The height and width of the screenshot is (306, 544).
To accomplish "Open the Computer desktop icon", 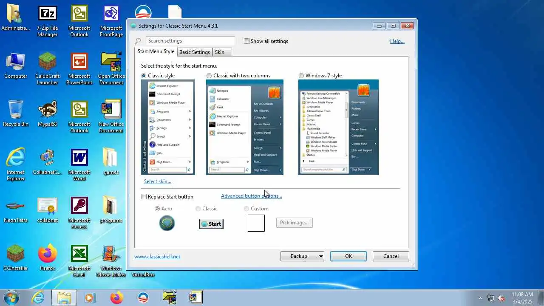I will click(x=16, y=66).
